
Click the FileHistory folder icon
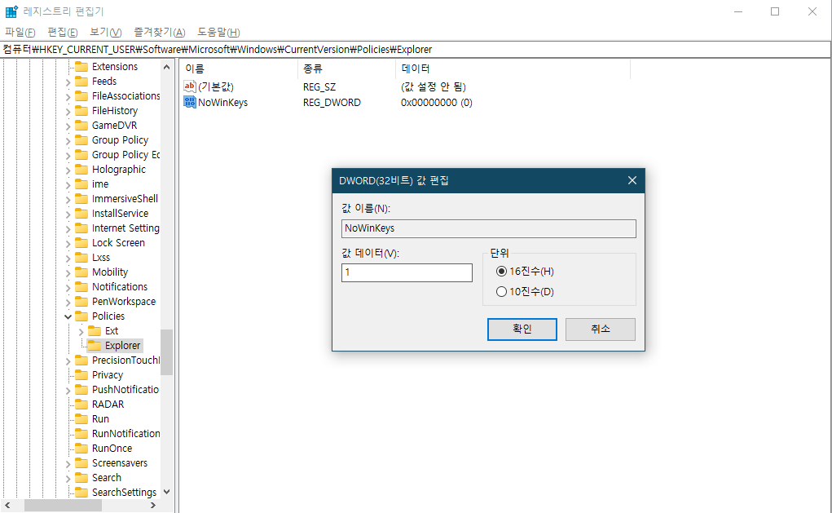point(81,111)
